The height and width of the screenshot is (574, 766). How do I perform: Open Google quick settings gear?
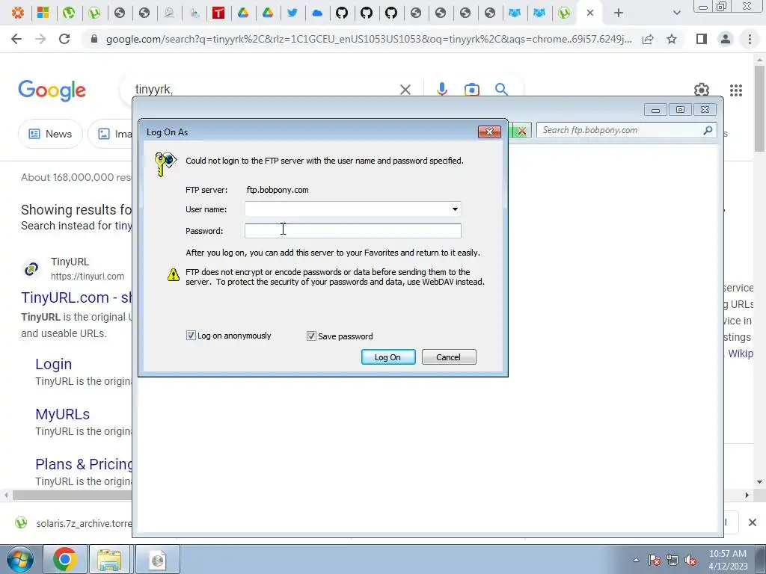[702, 90]
